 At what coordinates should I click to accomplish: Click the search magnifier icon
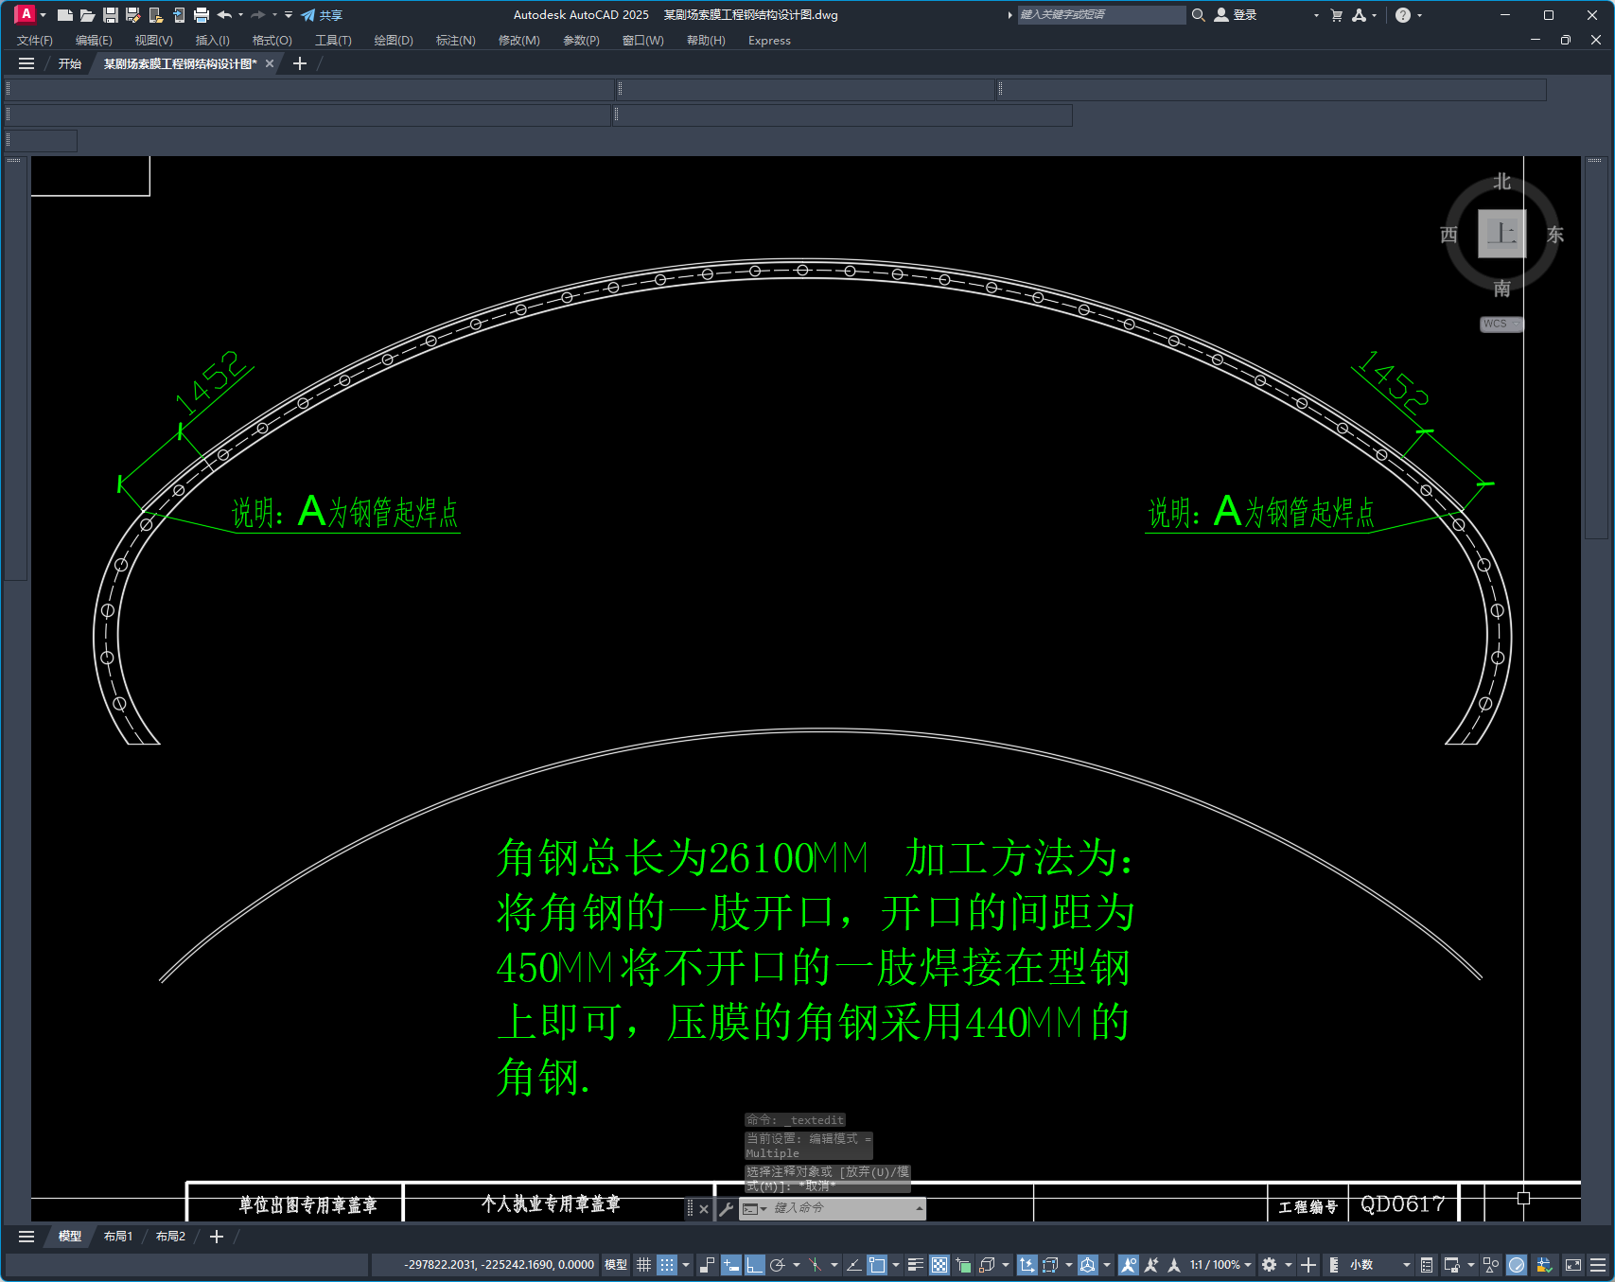1198,15
